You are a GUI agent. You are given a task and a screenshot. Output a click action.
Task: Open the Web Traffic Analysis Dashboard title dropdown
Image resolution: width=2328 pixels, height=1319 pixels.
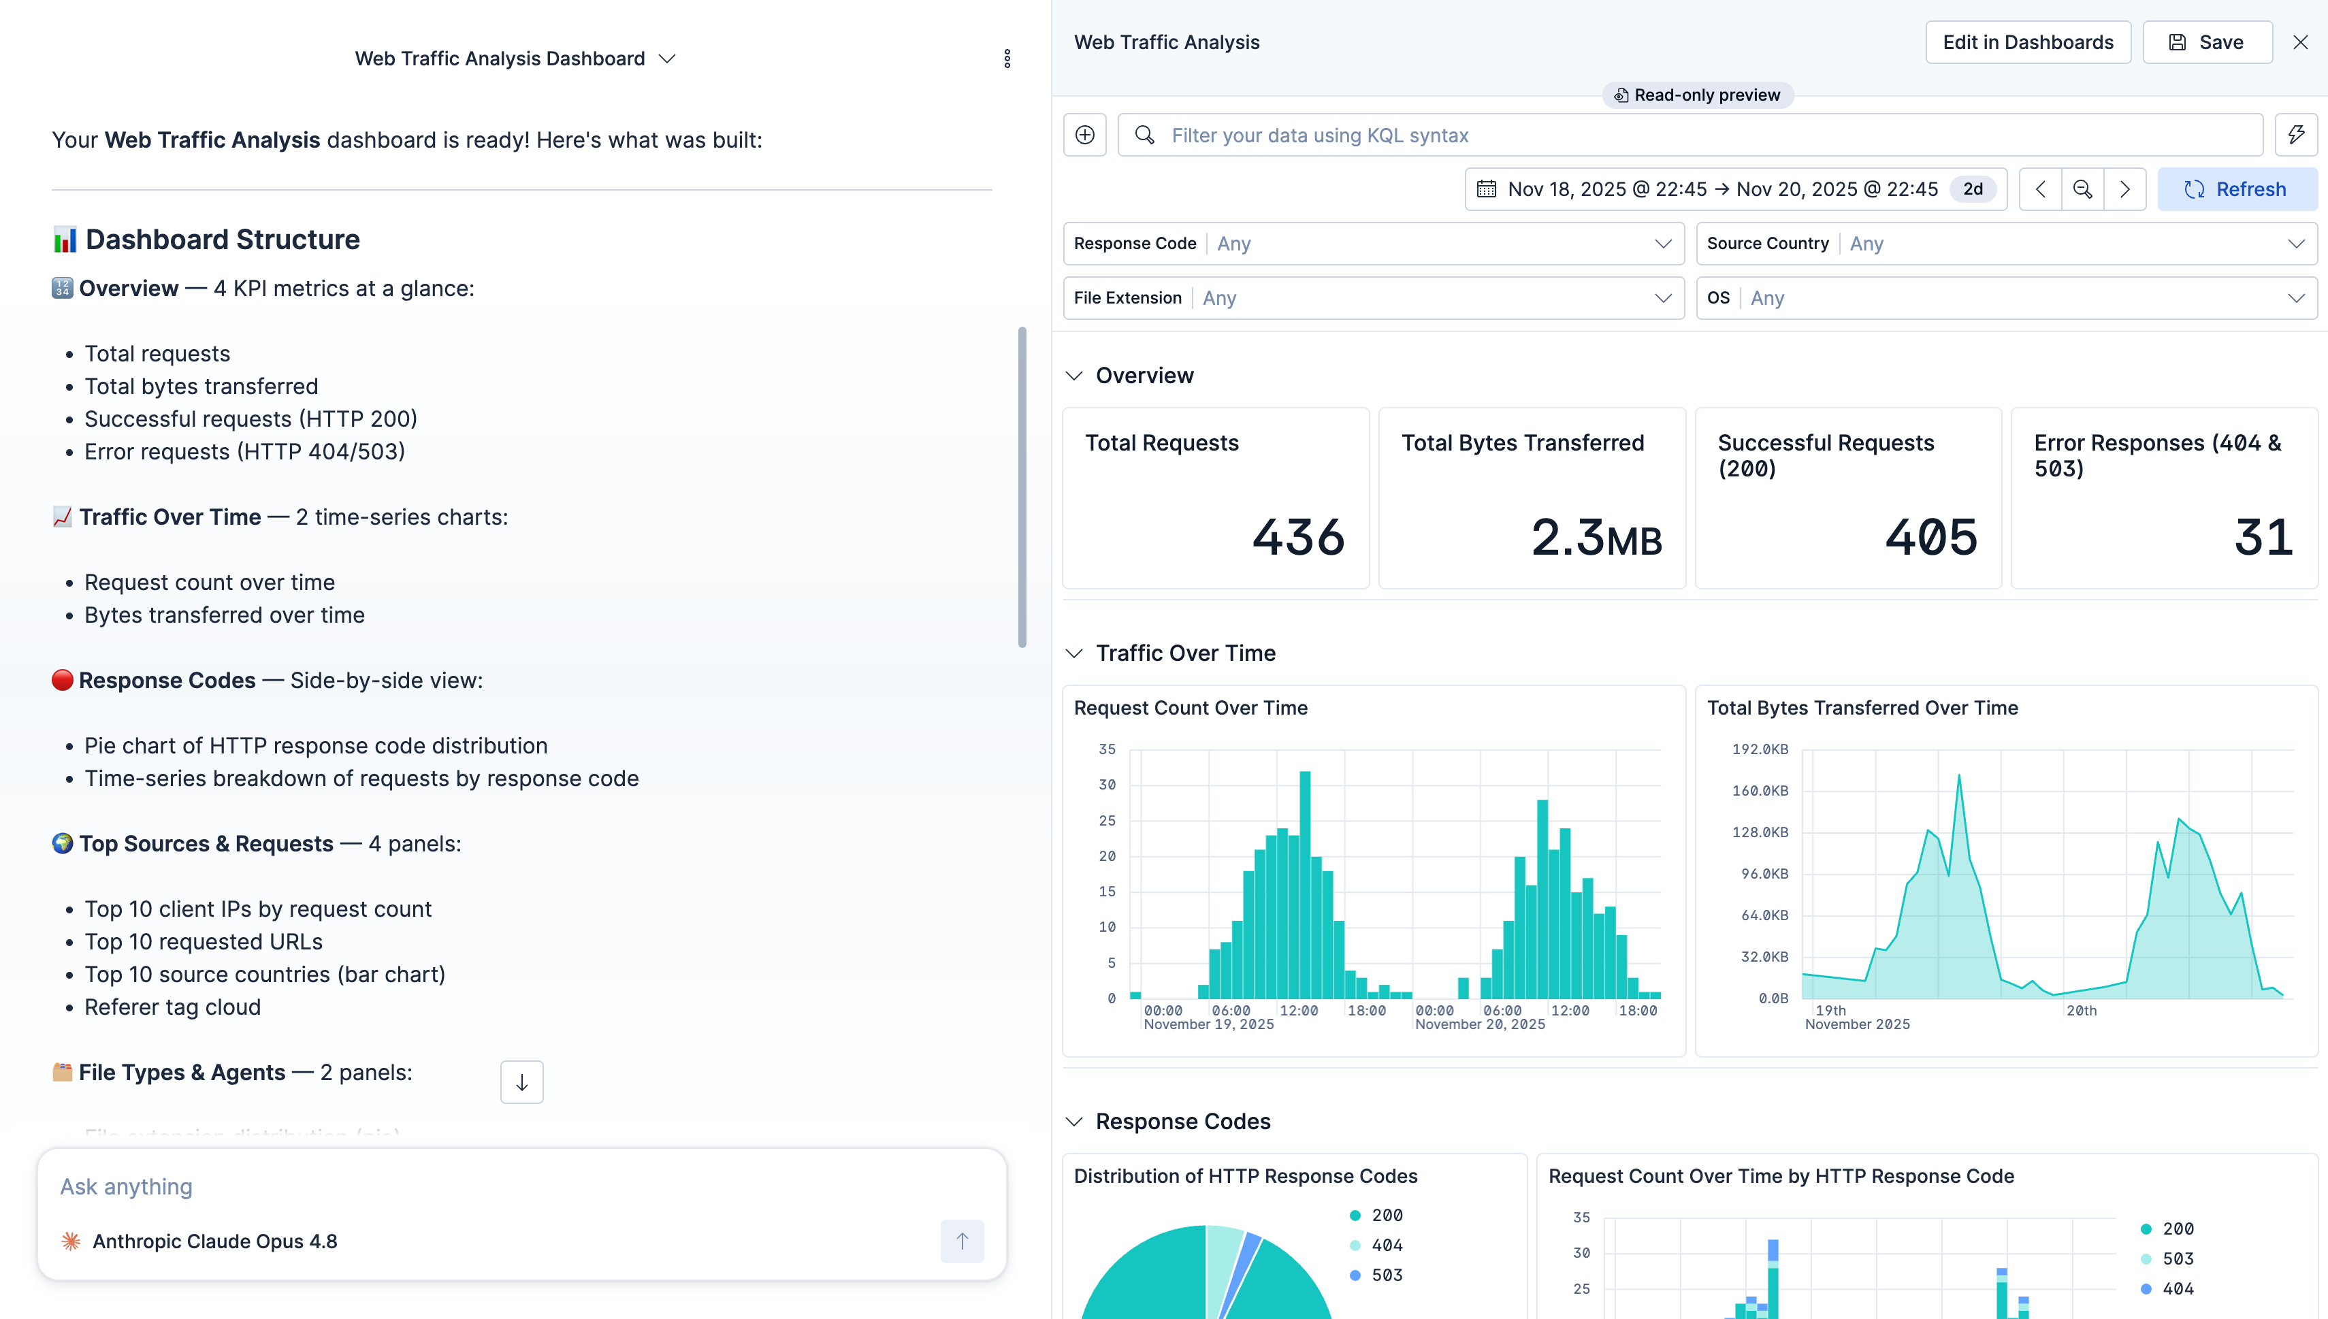coord(515,59)
